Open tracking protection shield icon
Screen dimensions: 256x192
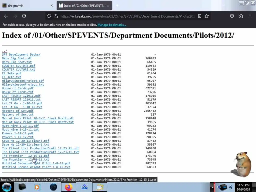click(x=49, y=16)
